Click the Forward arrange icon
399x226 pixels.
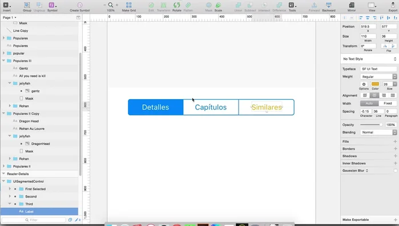[x=314, y=5]
